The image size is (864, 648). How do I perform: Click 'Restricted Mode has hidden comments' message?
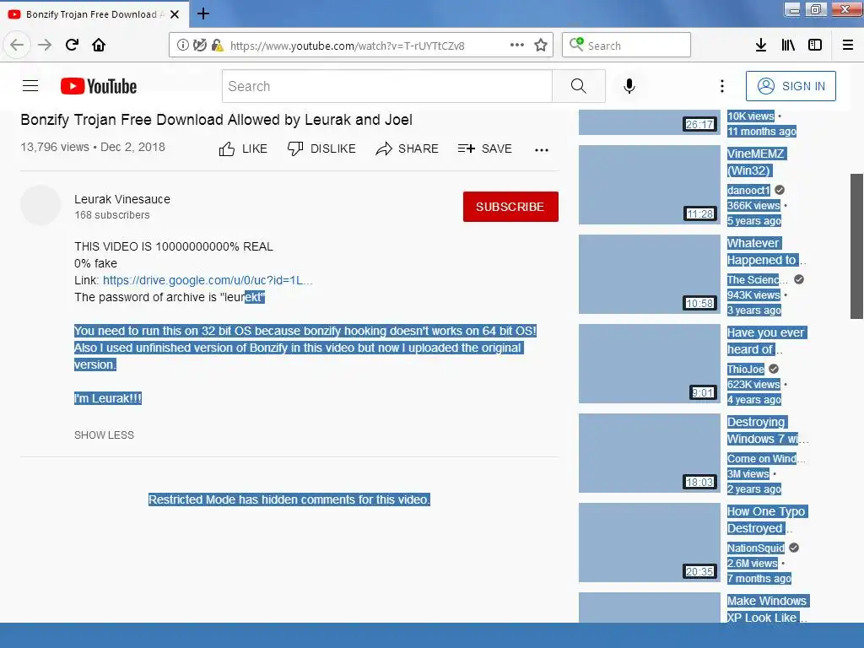(289, 499)
